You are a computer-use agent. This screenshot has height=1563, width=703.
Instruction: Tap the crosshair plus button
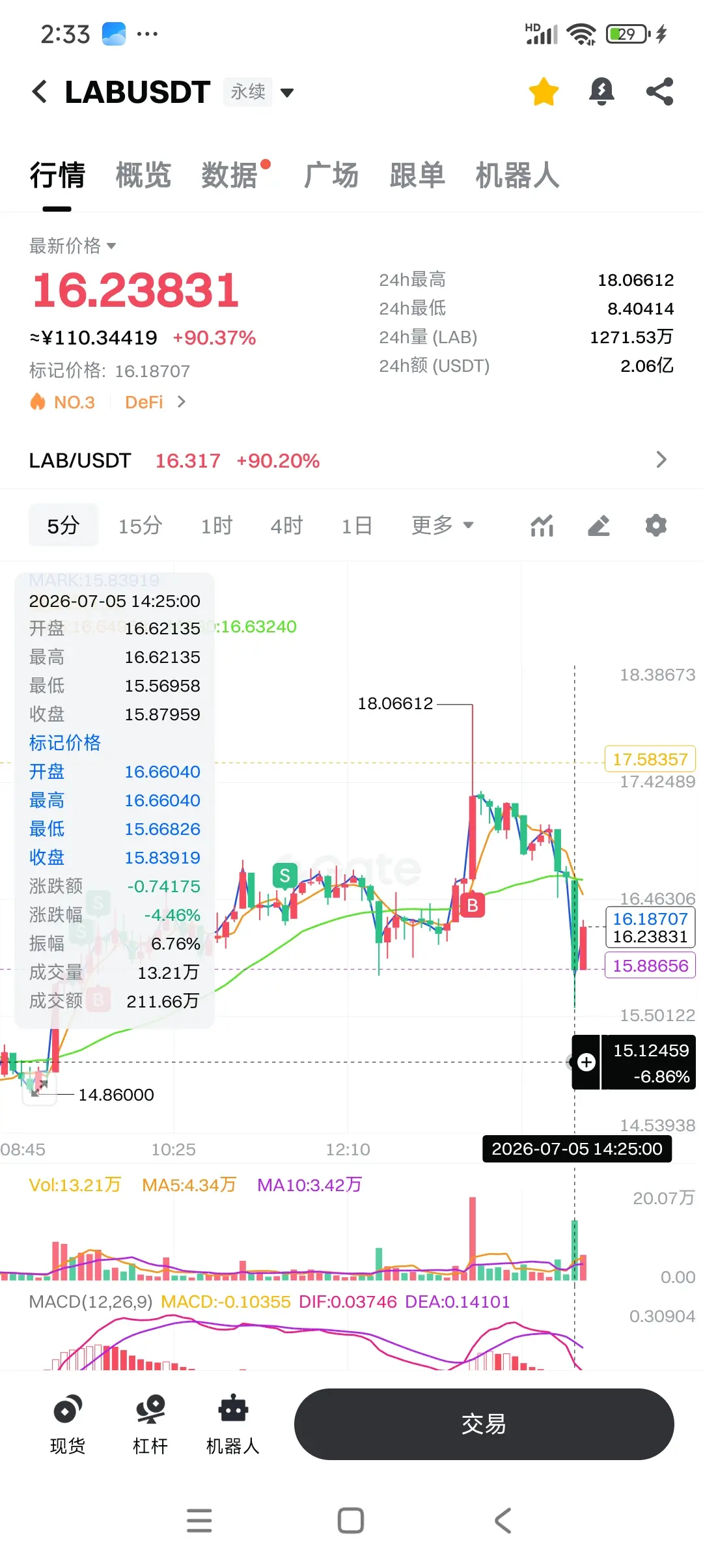(586, 1062)
